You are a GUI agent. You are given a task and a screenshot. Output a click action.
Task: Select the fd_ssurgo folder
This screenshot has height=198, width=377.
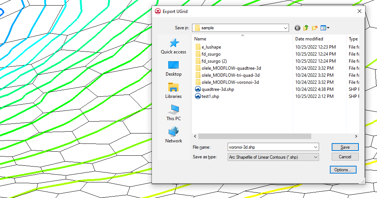[x=208, y=54]
